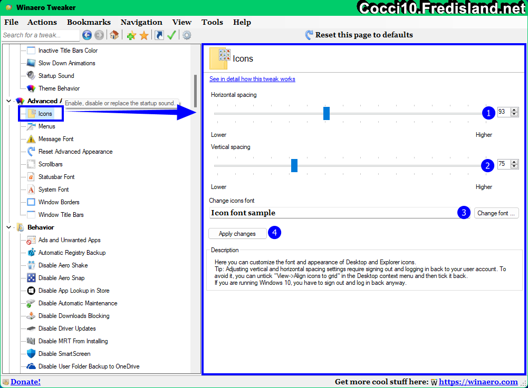Increase vertical spacing with the up arrow
This screenshot has width=528, height=388.
(x=514, y=162)
